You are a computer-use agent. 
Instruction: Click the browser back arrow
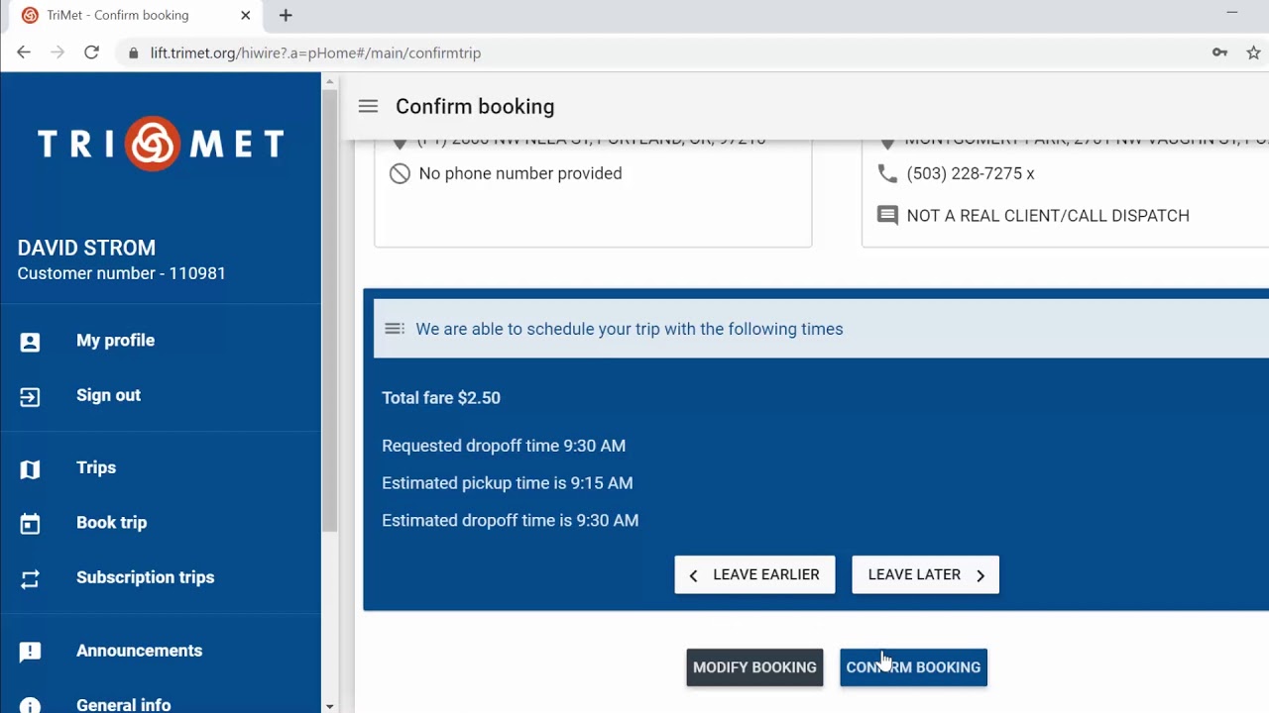pos(24,52)
